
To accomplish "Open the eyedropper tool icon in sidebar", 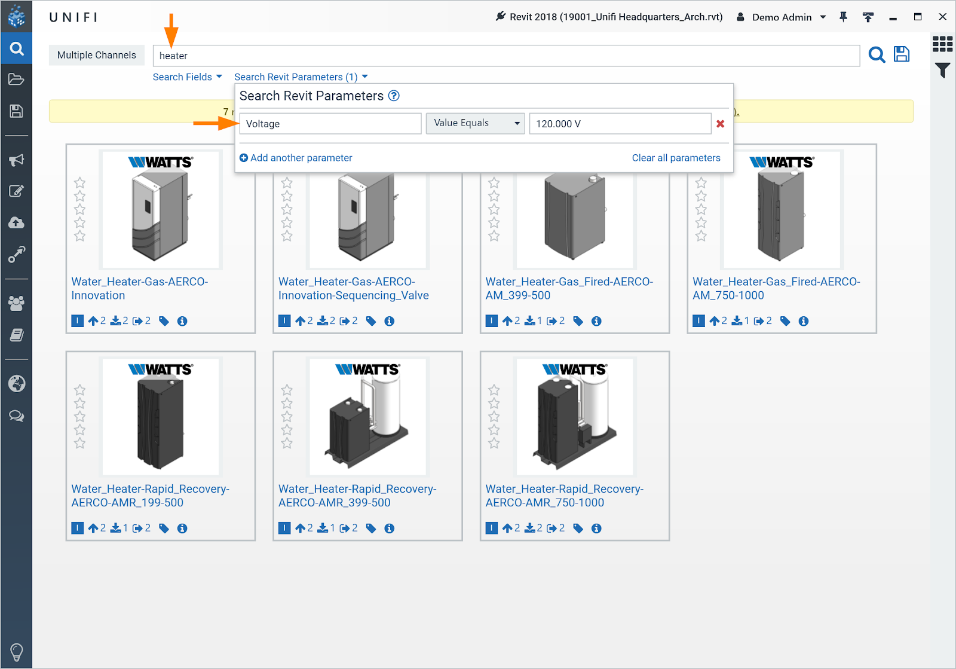I will [16, 255].
